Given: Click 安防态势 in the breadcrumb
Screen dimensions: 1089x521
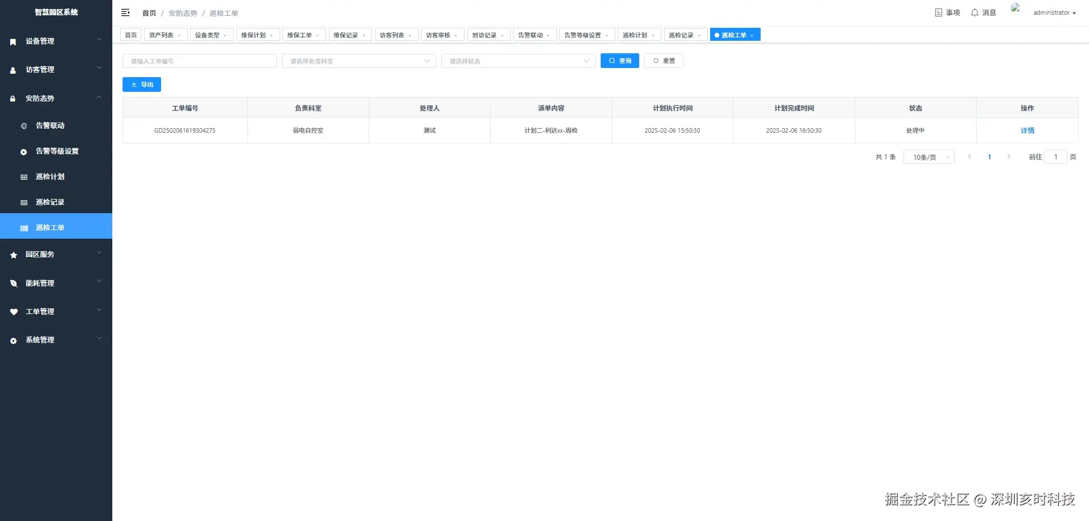Looking at the screenshot, I should [x=183, y=13].
